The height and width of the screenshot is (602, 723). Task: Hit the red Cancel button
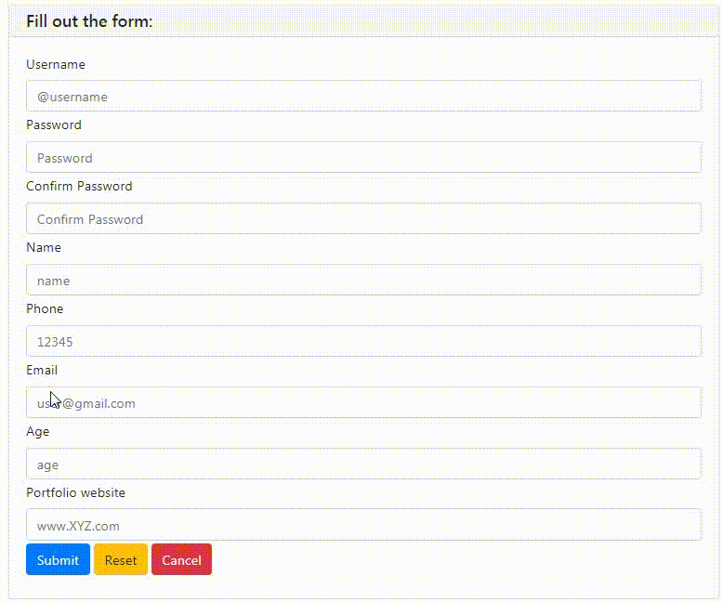pos(181,560)
